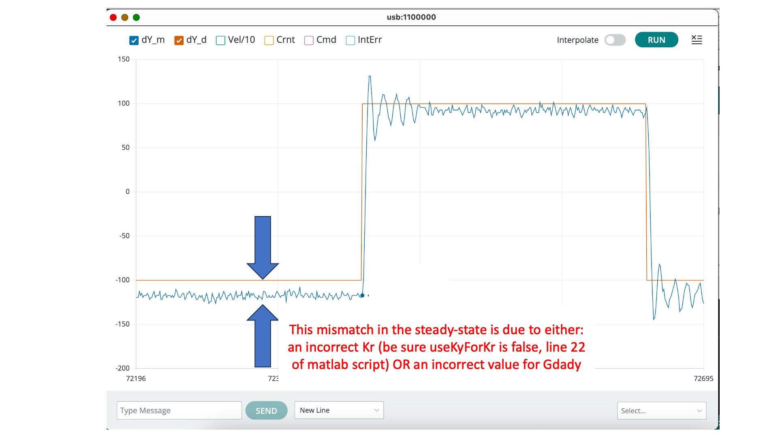Image resolution: width=778 pixels, height=437 pixels.
Task: Show the IntErr series on plot
Action: point(350,40)
